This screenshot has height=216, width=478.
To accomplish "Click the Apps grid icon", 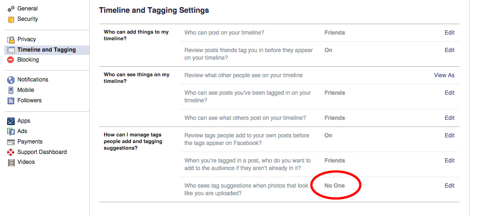I will point(11,121).
